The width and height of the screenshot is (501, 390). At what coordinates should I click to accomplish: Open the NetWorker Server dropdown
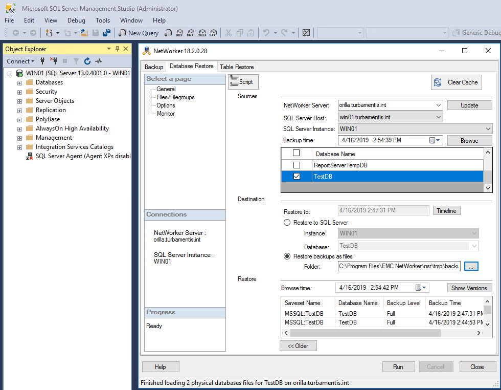439,105
